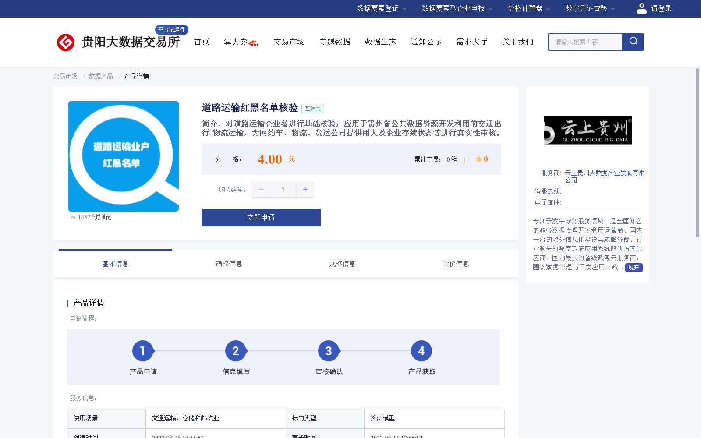
Task: Switch to the 评价信息 tab
Action: pos(456,264)
